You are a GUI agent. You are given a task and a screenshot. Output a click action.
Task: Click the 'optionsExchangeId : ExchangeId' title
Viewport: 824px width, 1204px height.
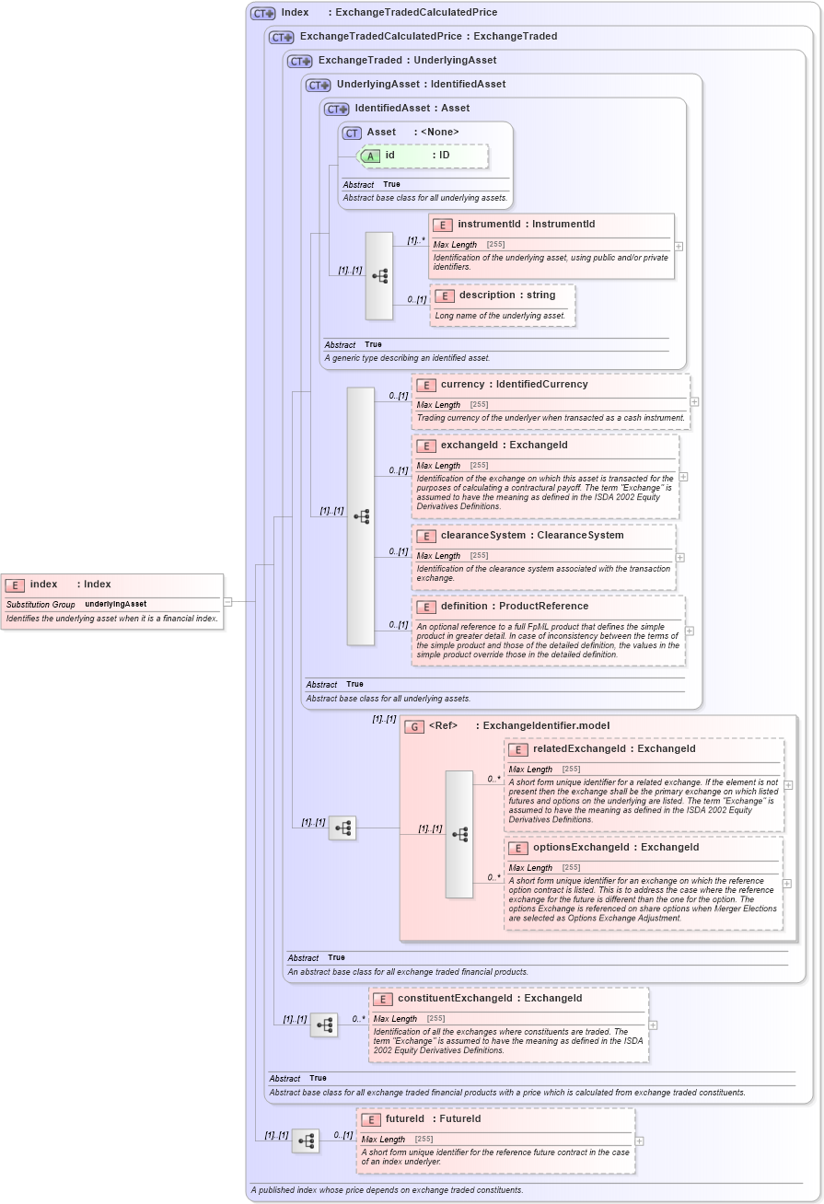pos(616,848)
